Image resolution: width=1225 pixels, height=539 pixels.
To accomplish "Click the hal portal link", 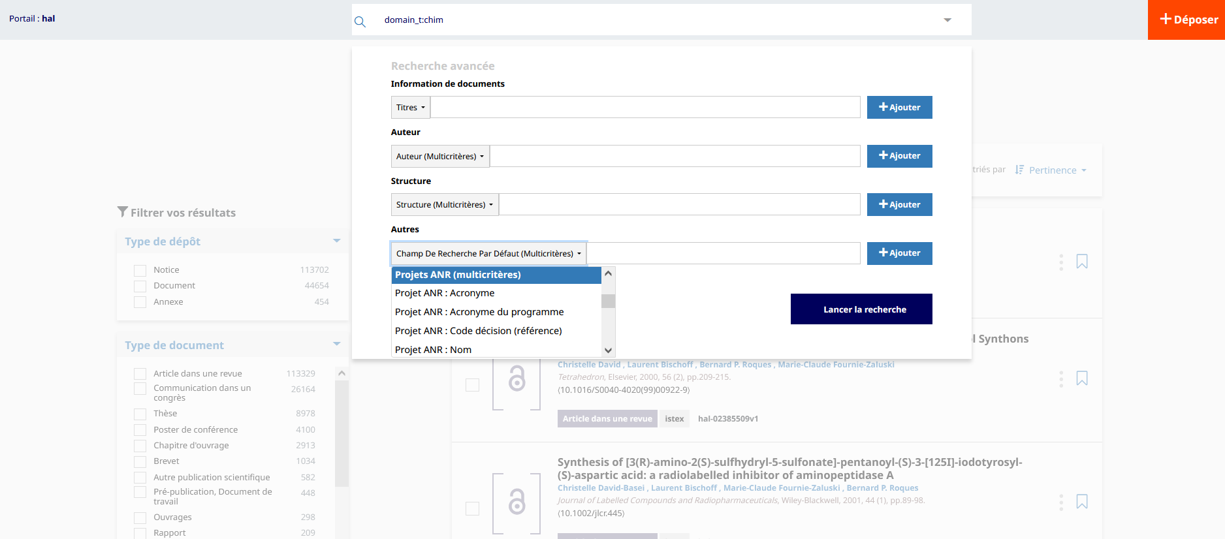I will [x=48, y=18].
